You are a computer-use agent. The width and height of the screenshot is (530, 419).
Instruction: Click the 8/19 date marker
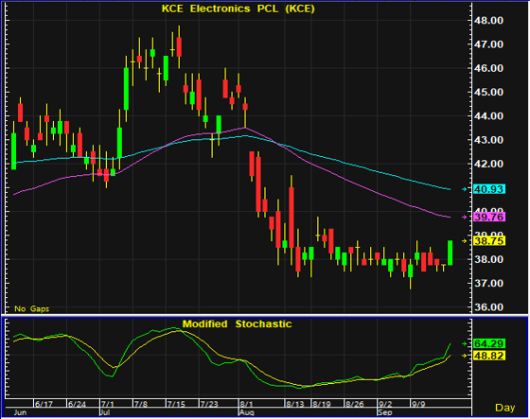pyautogui.click(x=322, y=404)
